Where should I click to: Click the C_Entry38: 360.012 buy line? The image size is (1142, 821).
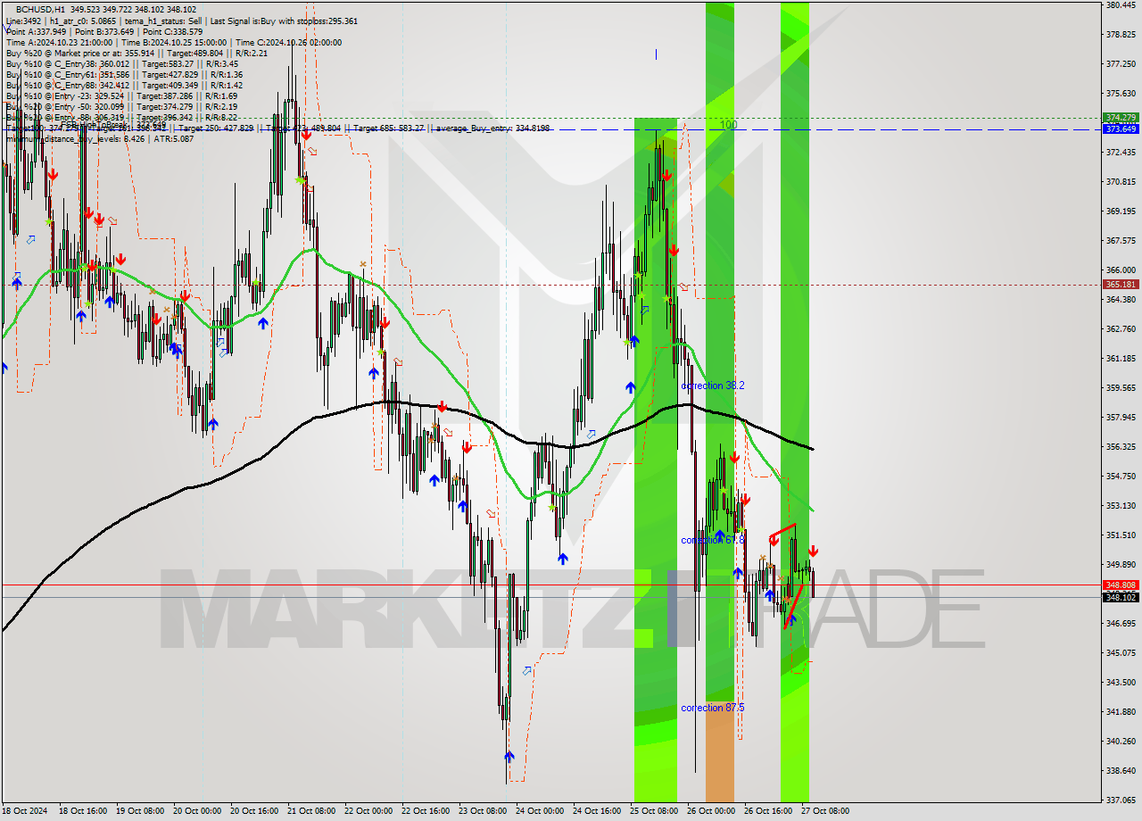click(121, 63)
